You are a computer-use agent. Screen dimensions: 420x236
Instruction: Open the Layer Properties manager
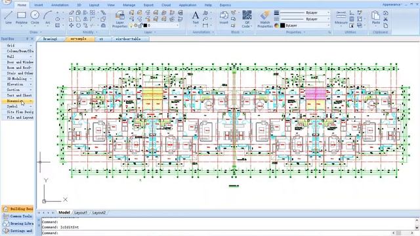(119, 19)
